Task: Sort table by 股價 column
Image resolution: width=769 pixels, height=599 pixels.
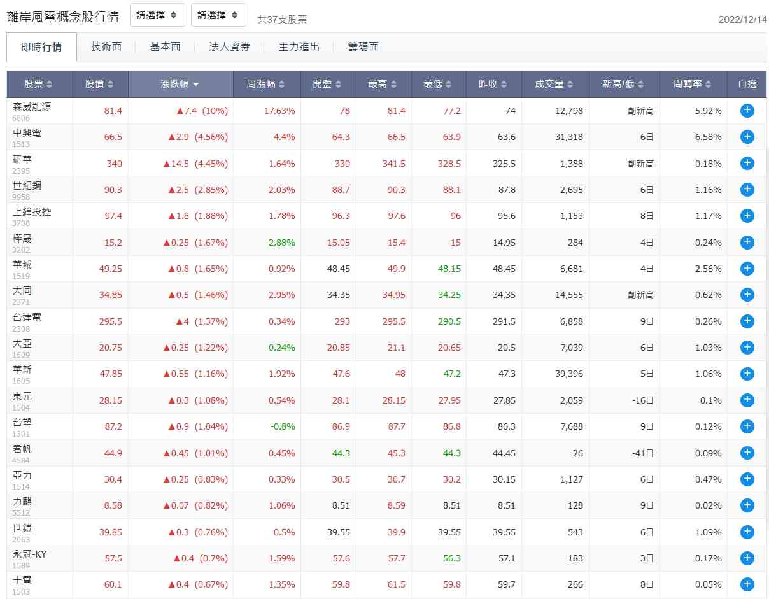Action: [101, 84]
